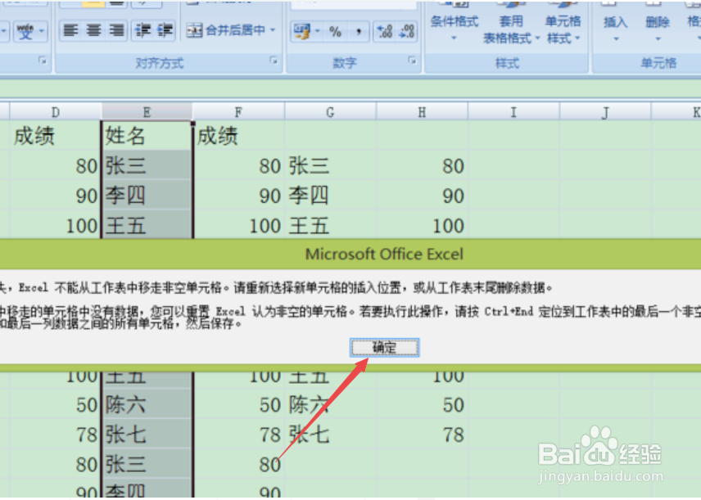
Task: Select the 成绩 header cell in column F
Action: pyautogui.click(x=239, y=135)
